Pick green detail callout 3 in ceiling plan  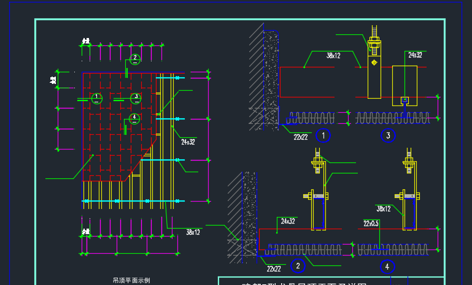click(x=136, y=98)
